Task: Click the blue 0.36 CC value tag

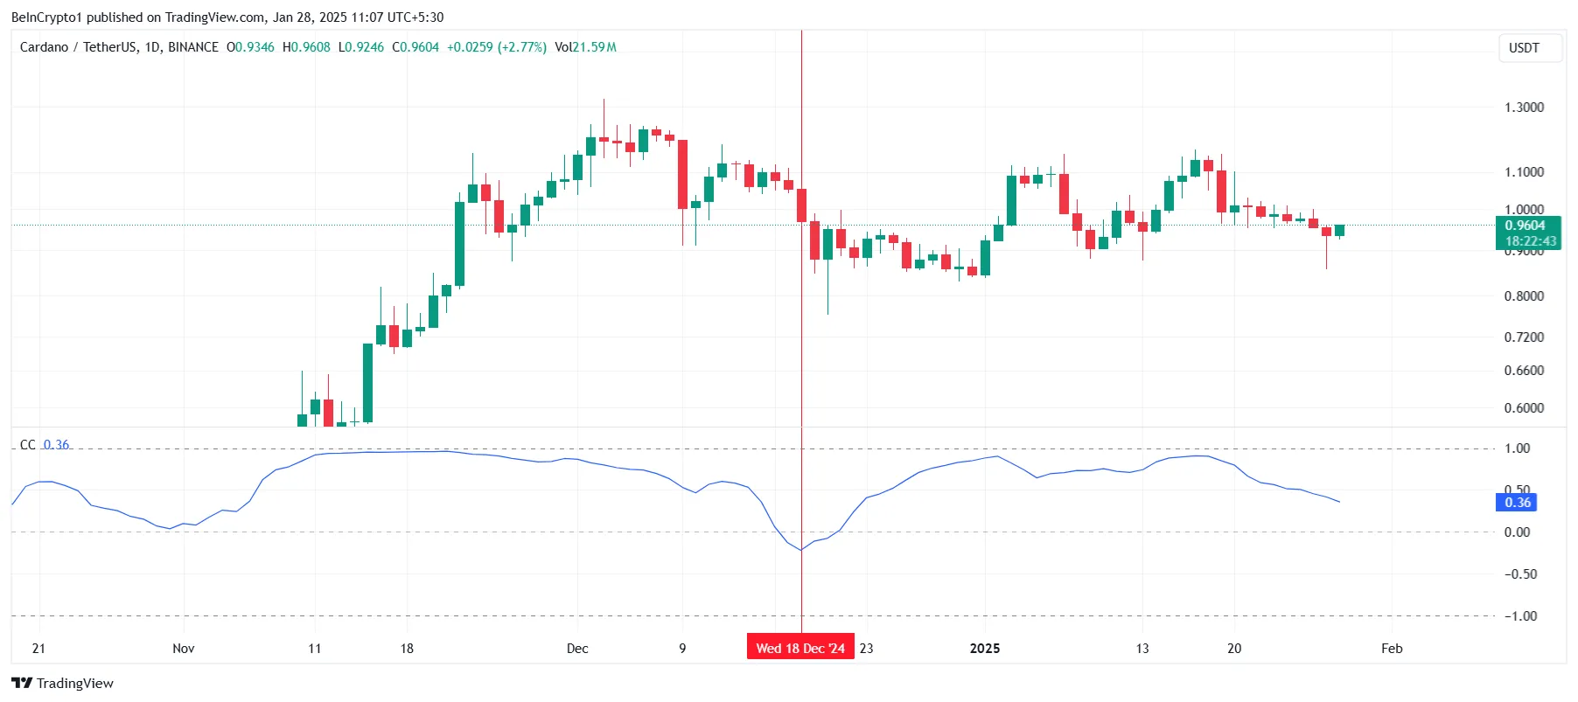Action: point(1517,503)
